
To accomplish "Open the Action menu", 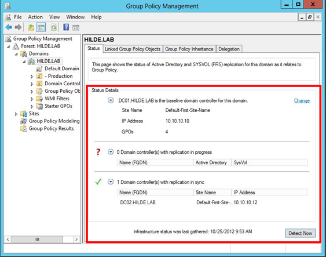I will tap(35, 17).
